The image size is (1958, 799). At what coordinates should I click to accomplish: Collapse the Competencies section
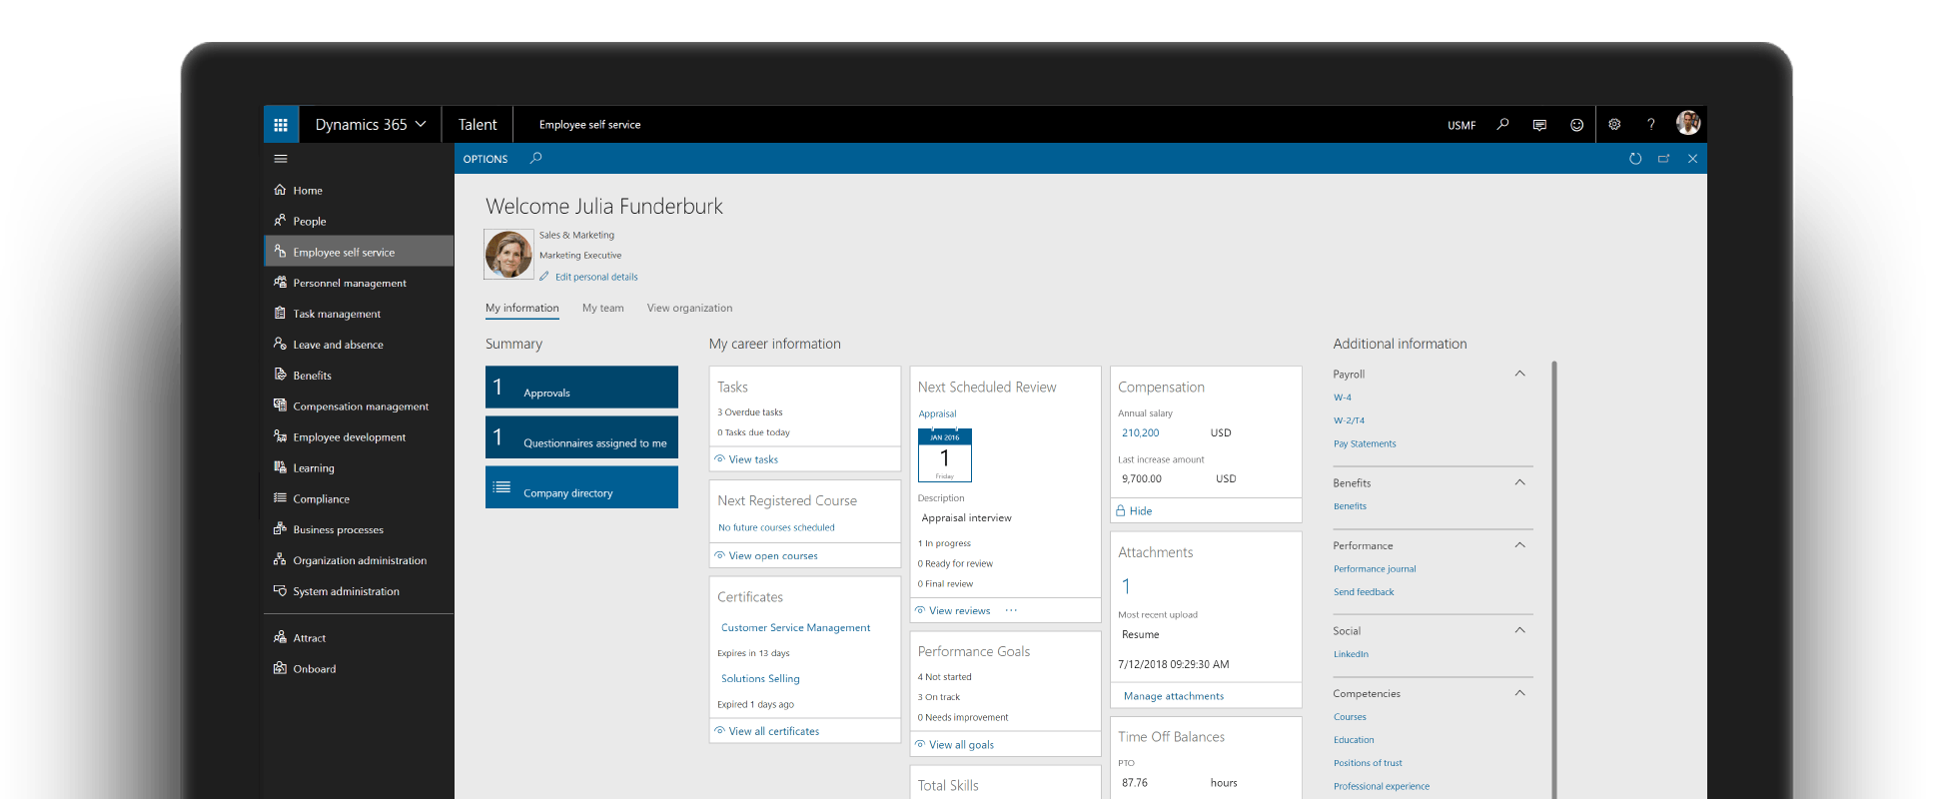(1519, 693)
